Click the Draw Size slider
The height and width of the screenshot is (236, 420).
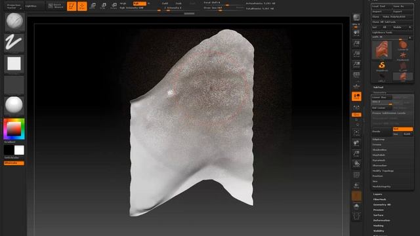click(224, 9)
